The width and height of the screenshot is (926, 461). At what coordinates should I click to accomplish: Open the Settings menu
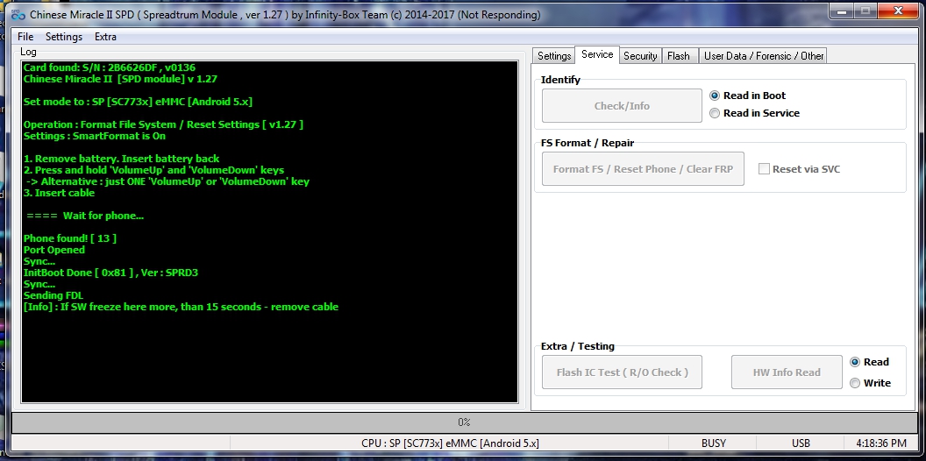(x=64, y=37)
